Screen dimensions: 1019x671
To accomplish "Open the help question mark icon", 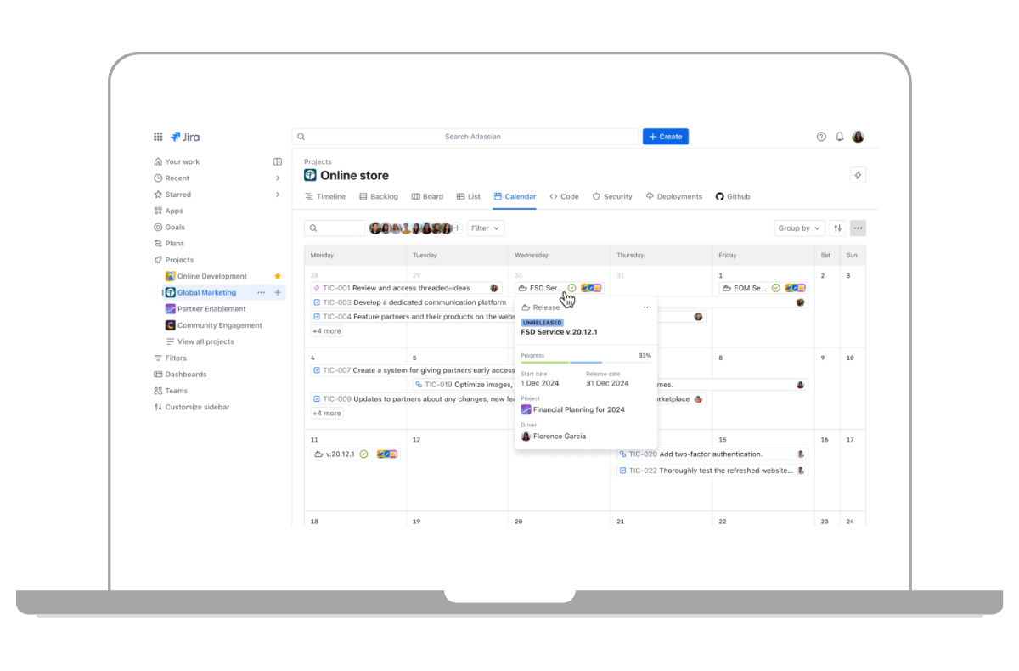I will pos(821,137).
